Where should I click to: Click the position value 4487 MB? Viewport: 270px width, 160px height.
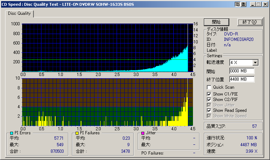point(249,145)
